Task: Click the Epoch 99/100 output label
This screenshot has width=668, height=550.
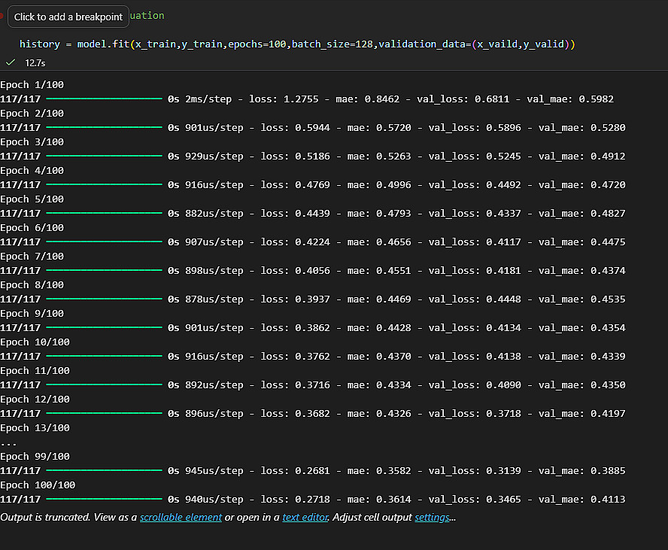Action: coord(35,456)
